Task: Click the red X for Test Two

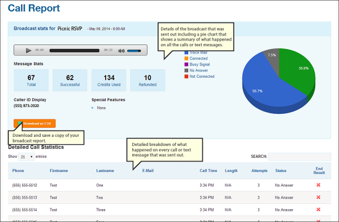Action: 318,197
